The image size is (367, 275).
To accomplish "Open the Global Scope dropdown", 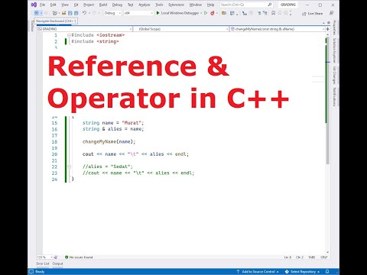I will point(180,29).
